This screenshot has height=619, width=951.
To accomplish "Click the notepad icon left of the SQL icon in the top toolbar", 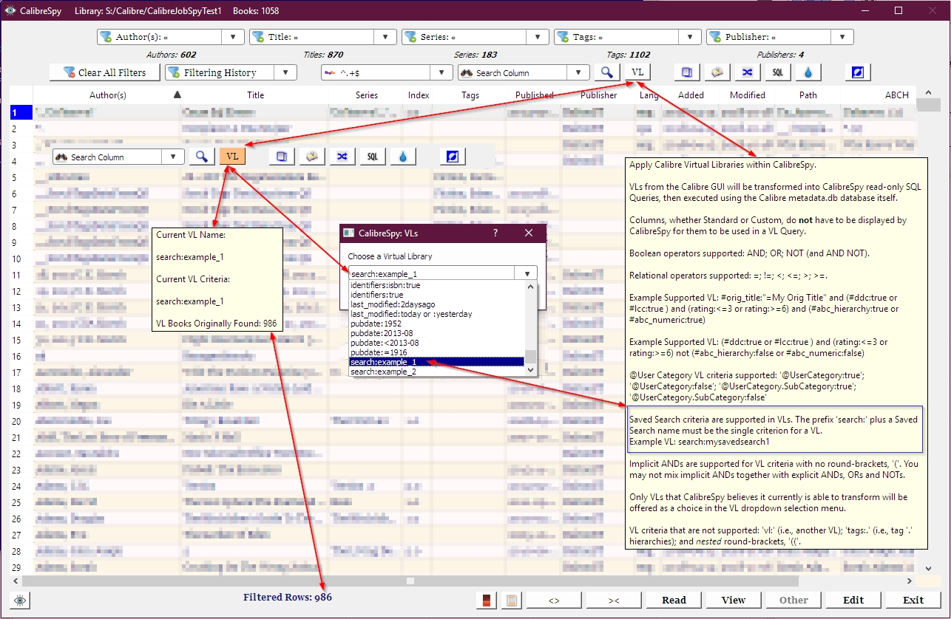I will point(717,72).
